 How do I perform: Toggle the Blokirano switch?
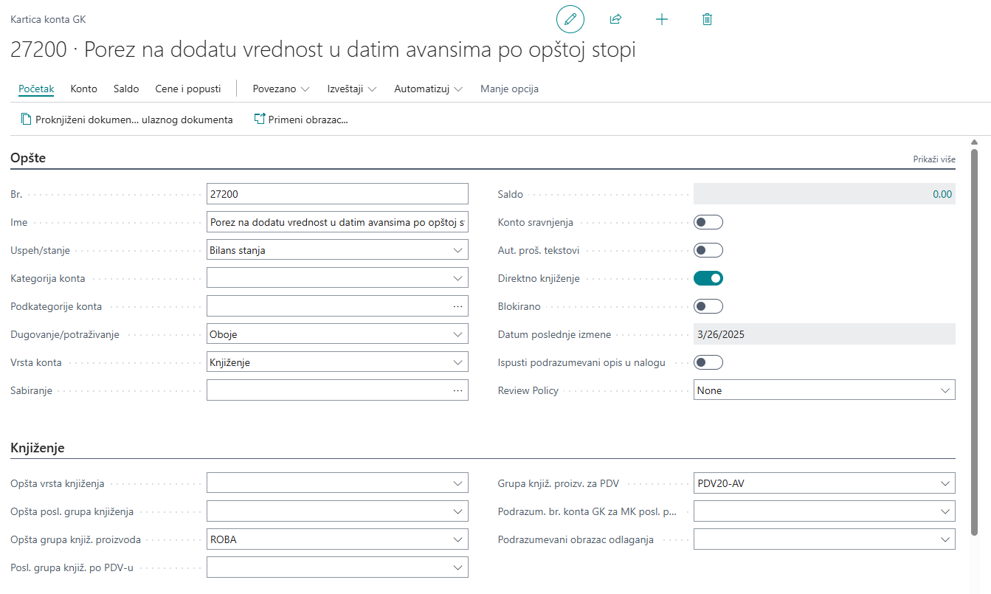[x=708, y=306]
